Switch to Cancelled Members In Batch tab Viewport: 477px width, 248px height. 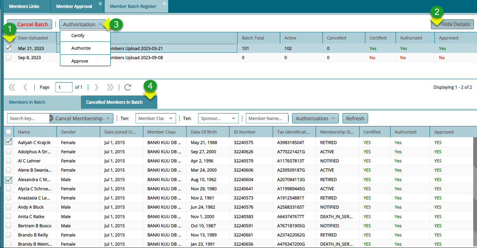click(x=114, y=102)
